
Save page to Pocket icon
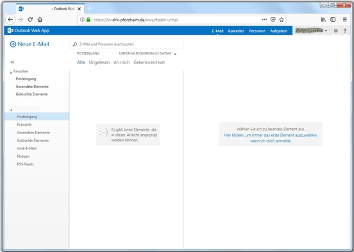click(273, 20)
